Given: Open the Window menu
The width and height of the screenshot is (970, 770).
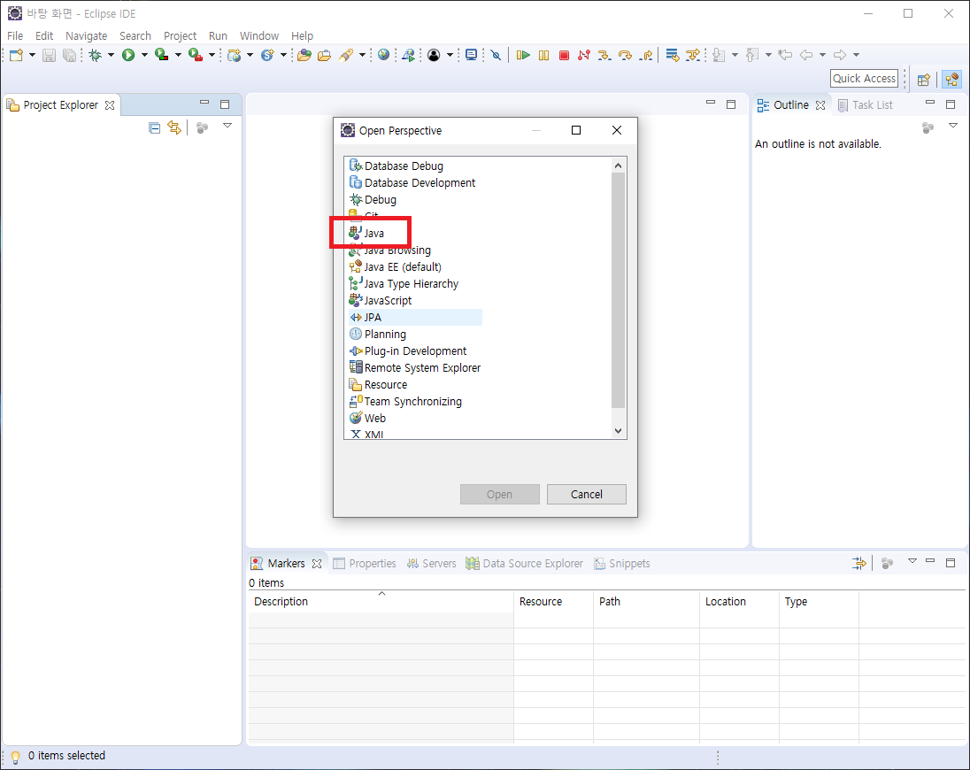Looking at the screenshot, I should [x=259, y=36].
